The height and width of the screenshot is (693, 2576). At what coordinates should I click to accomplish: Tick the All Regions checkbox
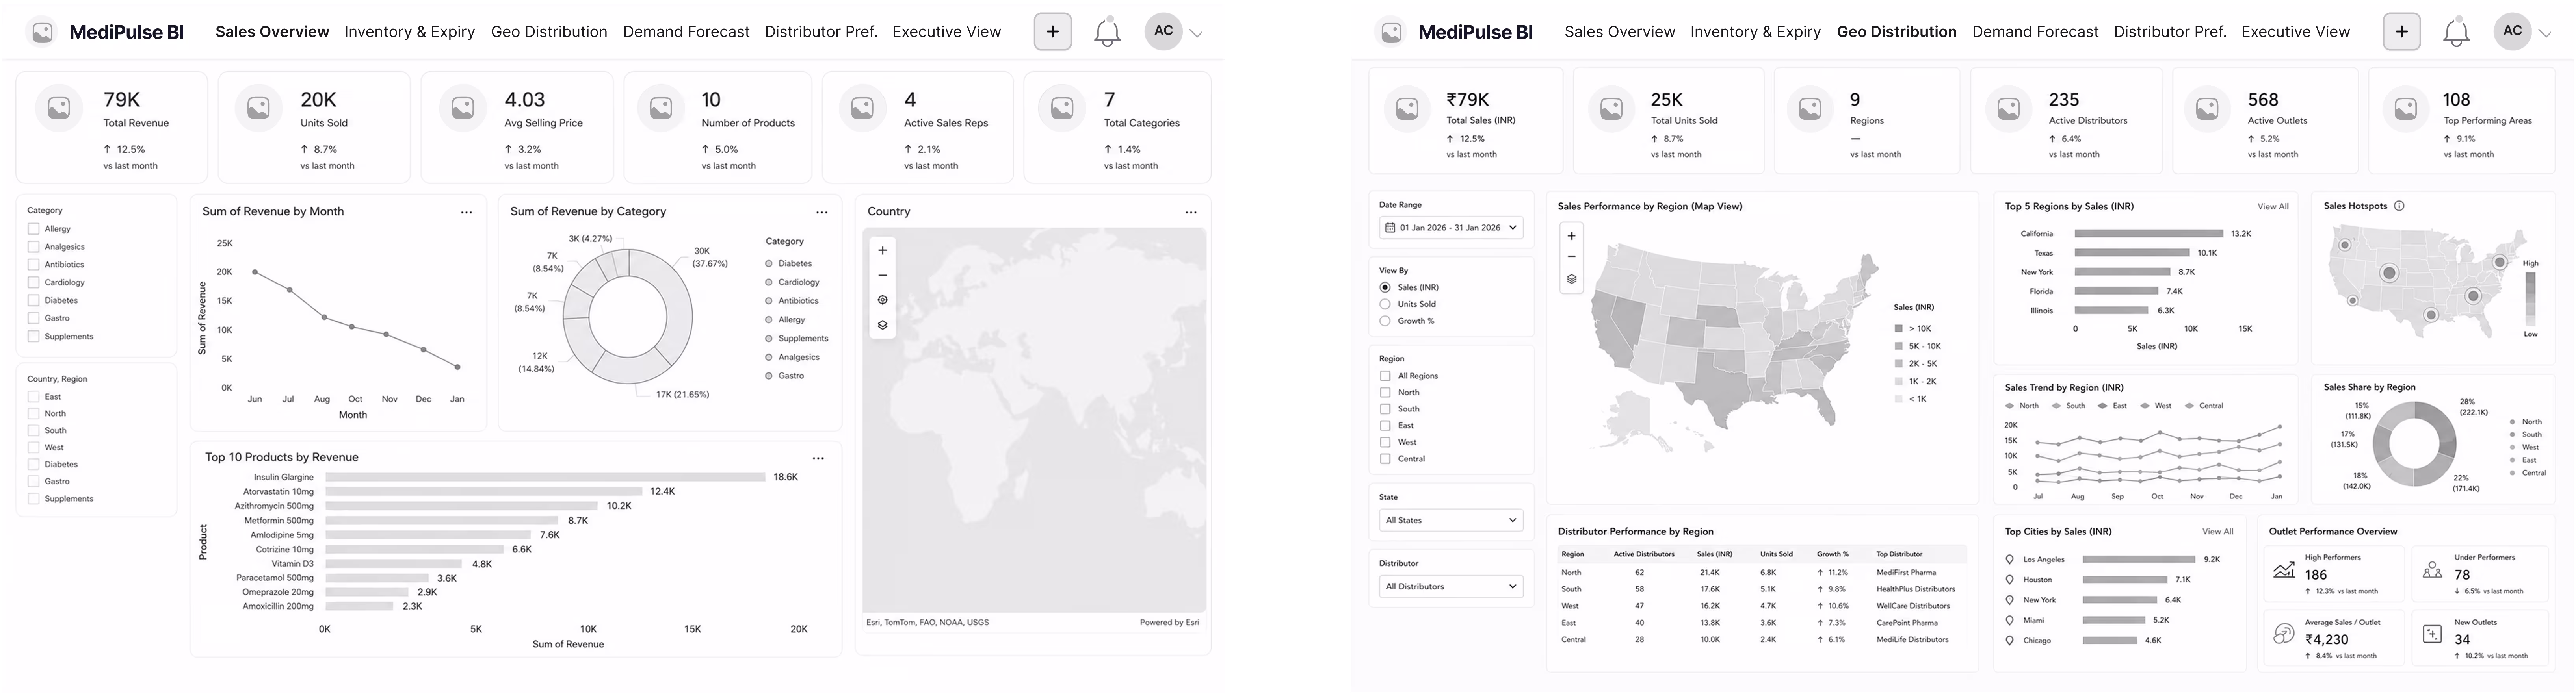(x=1385, y=376)
